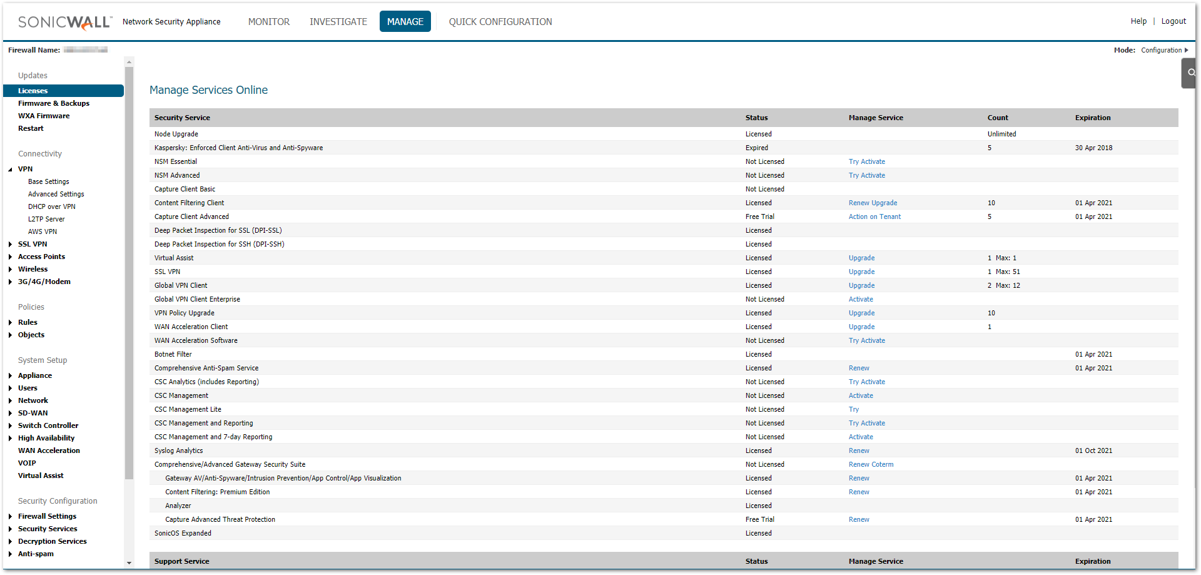Collapse the VPN tree section
Viewport: 1201px width, 575px height.
pos(10,169)
